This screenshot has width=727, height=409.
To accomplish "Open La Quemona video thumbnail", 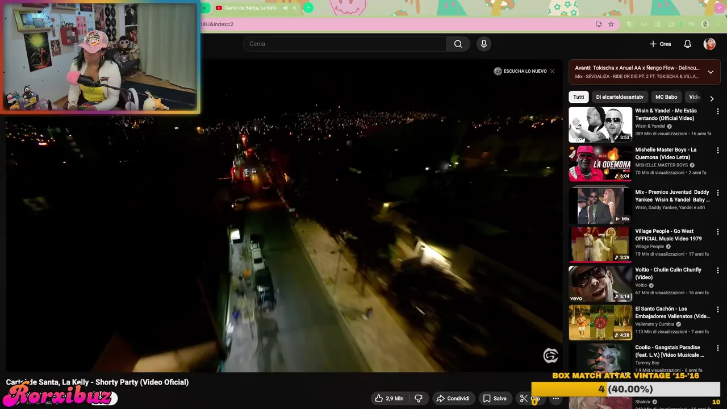I will [x=600, y=164].
